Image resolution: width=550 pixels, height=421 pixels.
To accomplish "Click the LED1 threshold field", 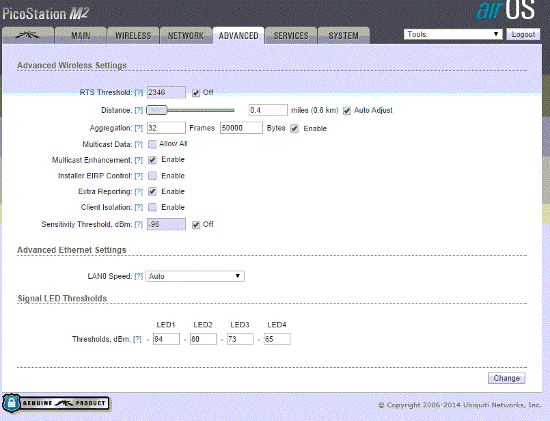I will (166, 339).
